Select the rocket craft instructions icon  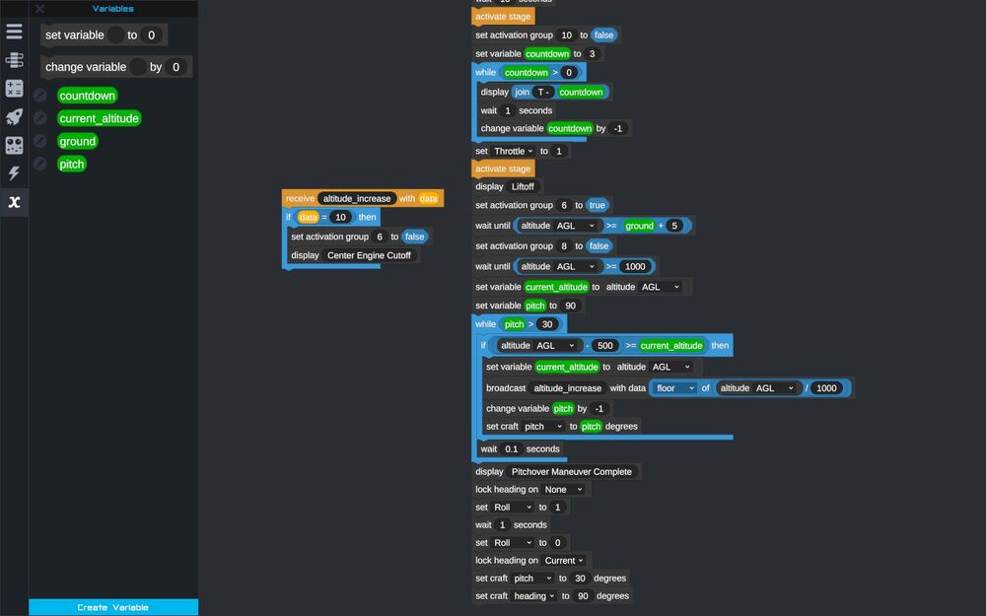tap(14, 116)
